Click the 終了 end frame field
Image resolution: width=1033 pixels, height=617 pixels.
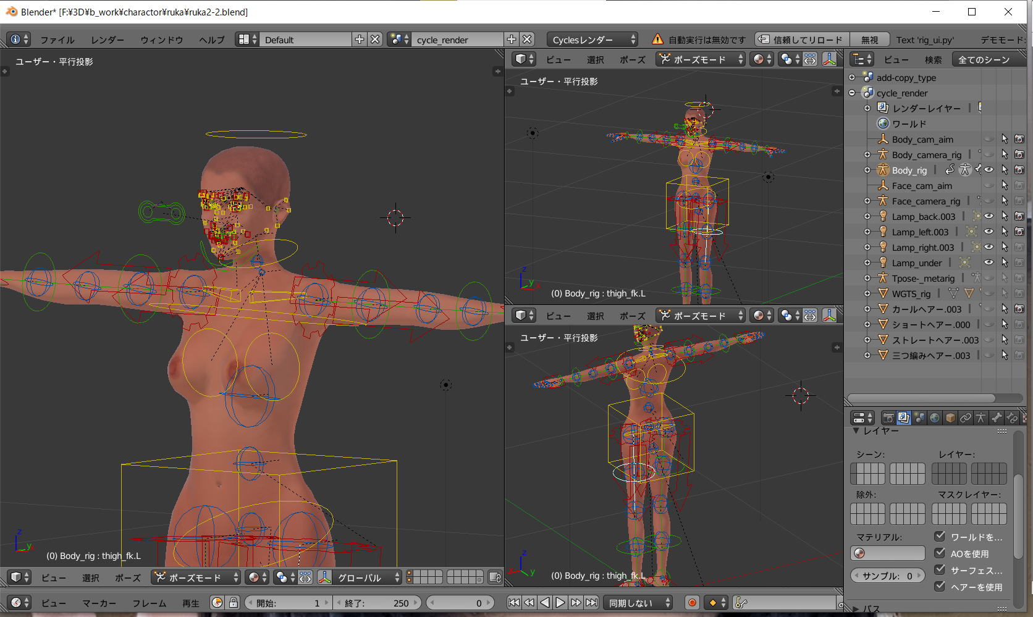tap(377, 603)
